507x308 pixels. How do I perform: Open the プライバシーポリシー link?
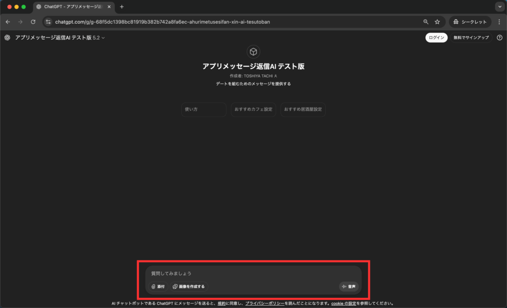point(264,303)
